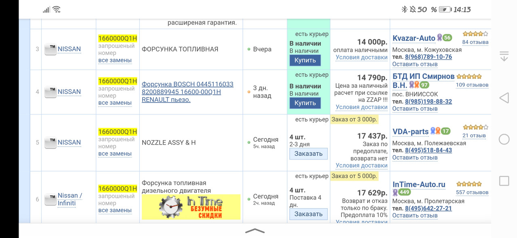Click 'все замены' link in row 6

pyautogui.click(x=115, y=210)
